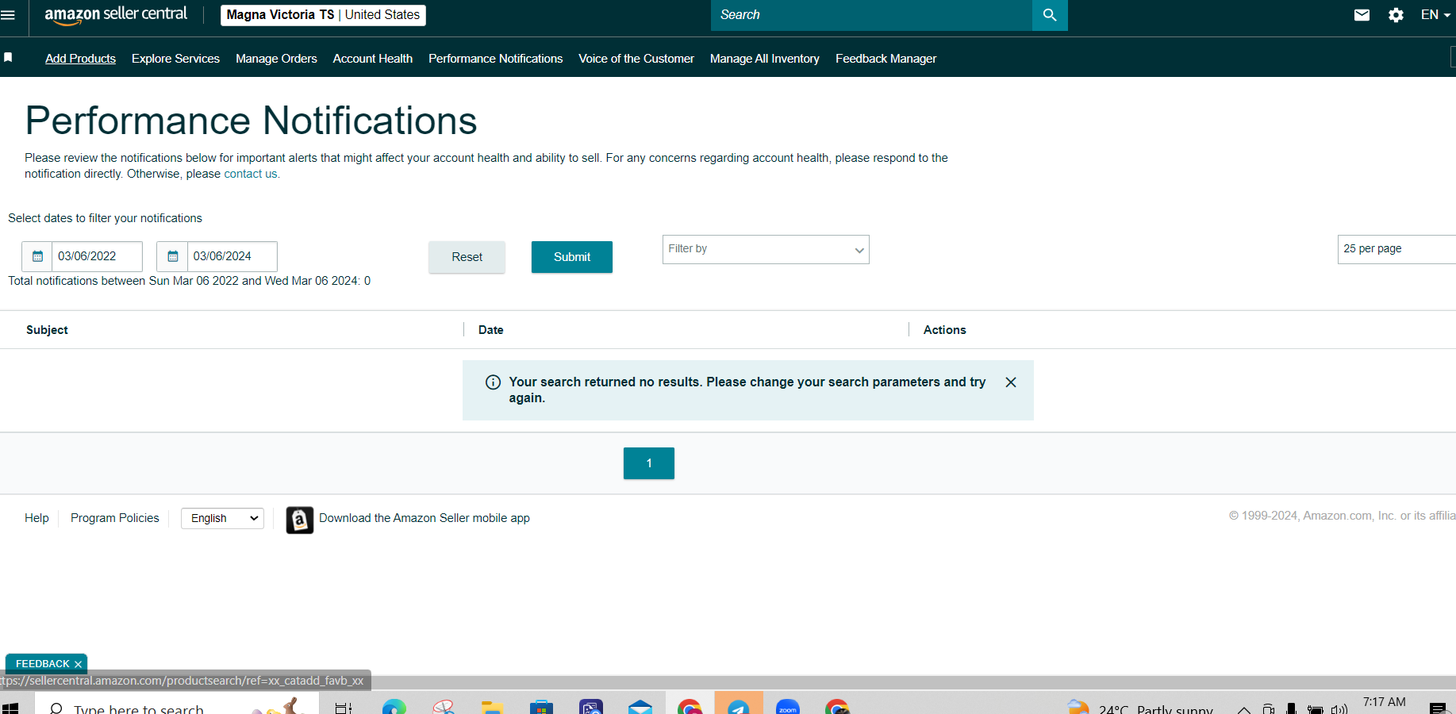Open Manage Orders
Screen dimensions: 1456x714
(x=276, y=59)
